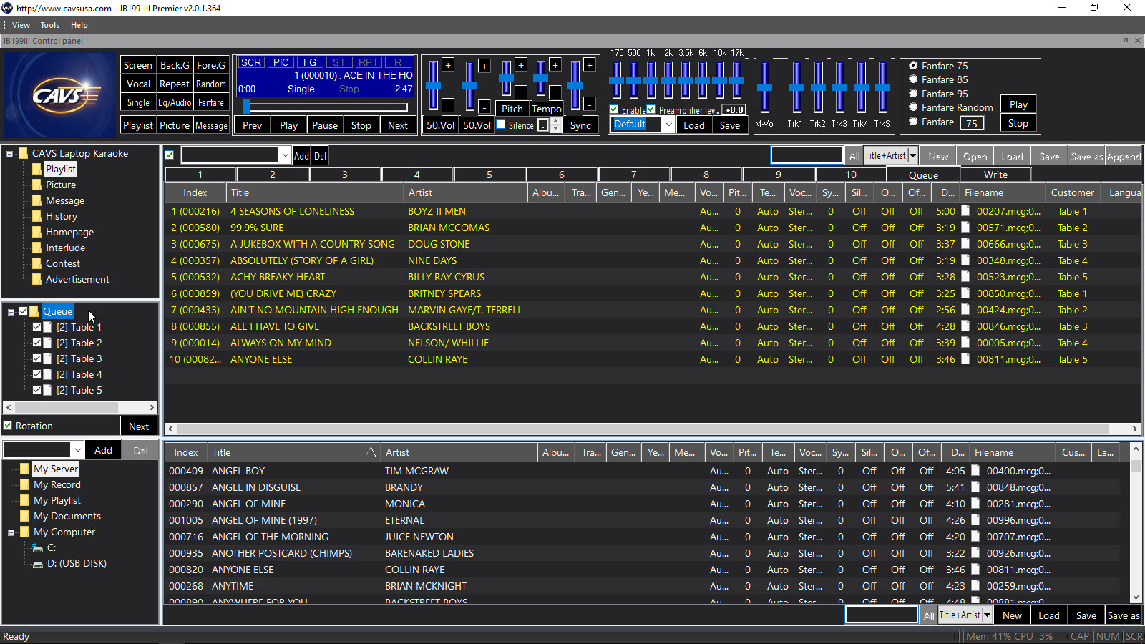Click the Sync button

point(580,125)
